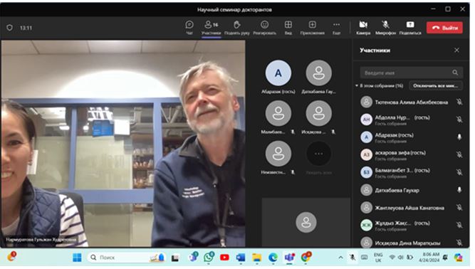
Task: Click muted mic icon for Жантлеуова Айша
Action: [459, 207]
